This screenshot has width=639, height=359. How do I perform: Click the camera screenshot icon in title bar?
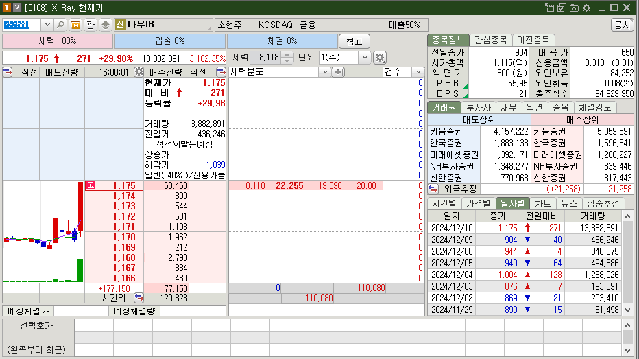574,8
